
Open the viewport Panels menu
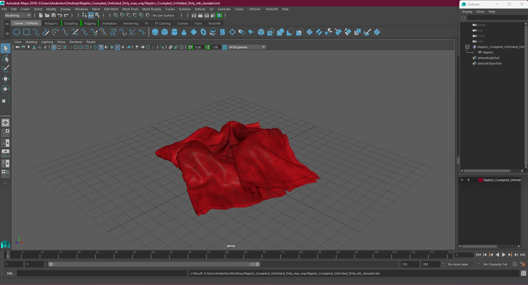tap(91, 42)
